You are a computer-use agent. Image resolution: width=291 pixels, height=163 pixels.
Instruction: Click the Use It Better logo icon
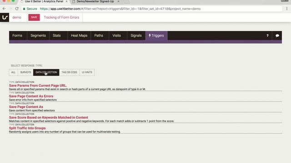[x=5, y=17]
